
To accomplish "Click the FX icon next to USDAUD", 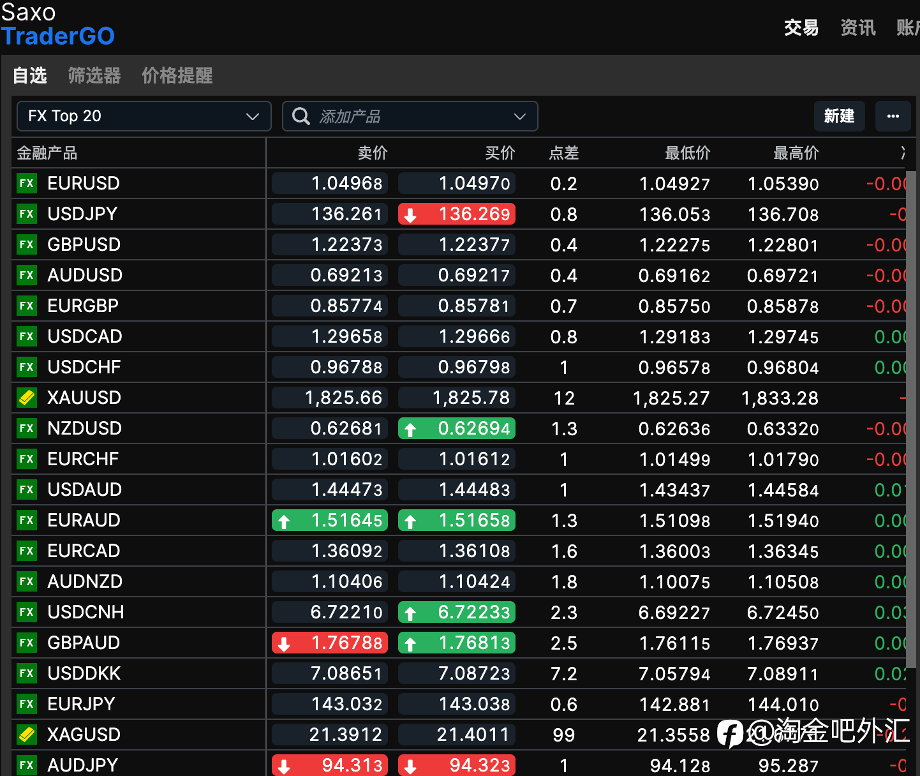I will 27,489.
